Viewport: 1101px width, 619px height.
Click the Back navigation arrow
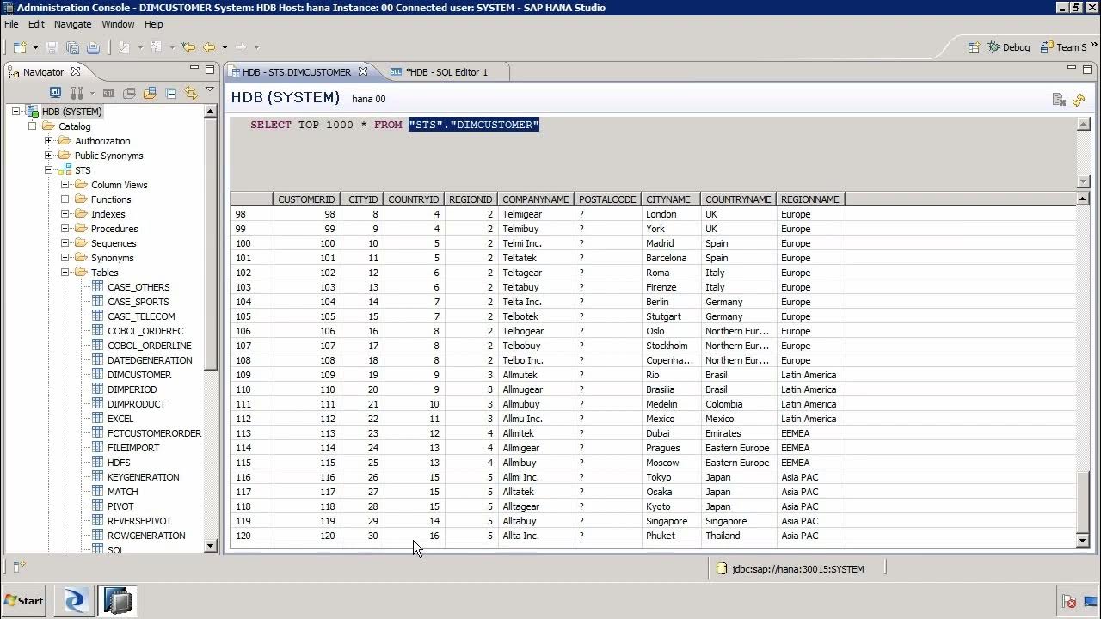coord(209,47)
